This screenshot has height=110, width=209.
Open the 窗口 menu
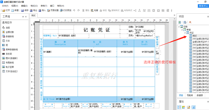52,6
